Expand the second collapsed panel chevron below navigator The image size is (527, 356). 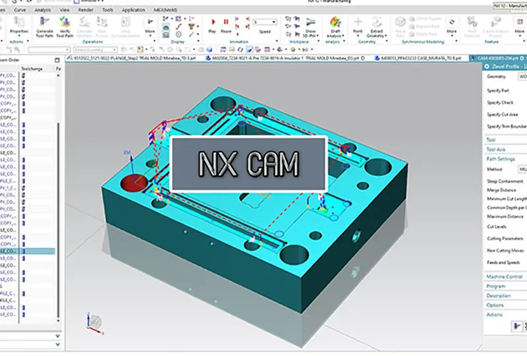click(57, 345)
